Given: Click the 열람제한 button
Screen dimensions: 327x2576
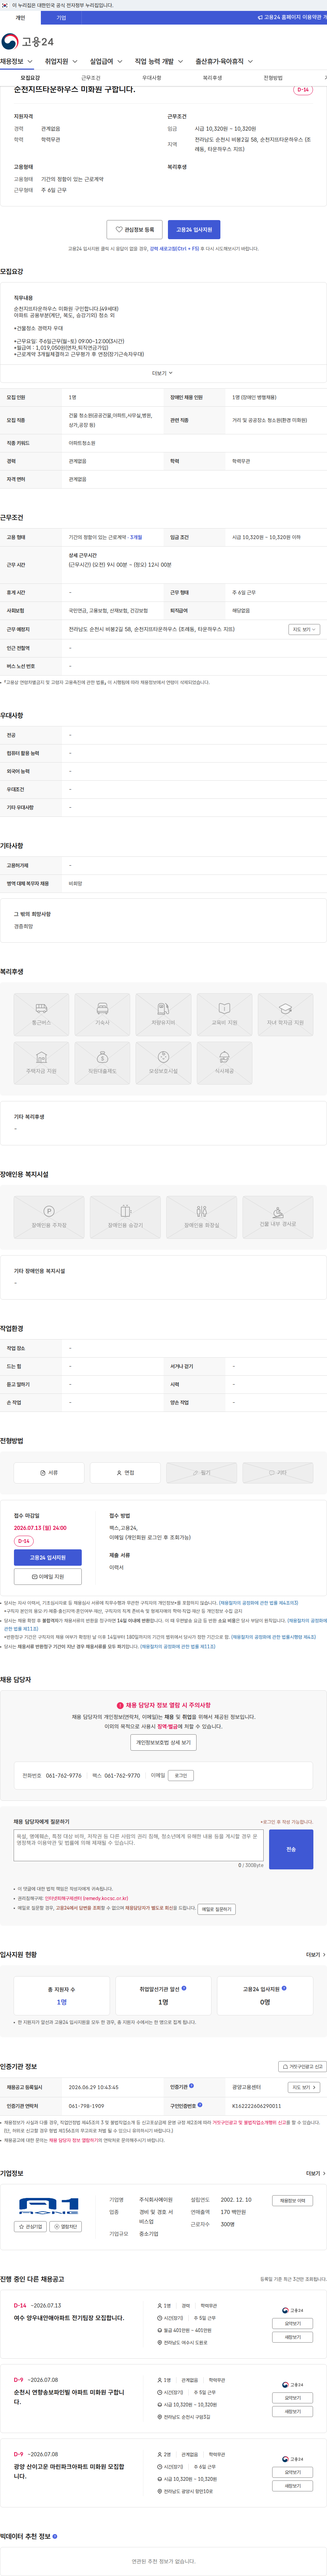Looking at the screenshot, I should 66,2227.
